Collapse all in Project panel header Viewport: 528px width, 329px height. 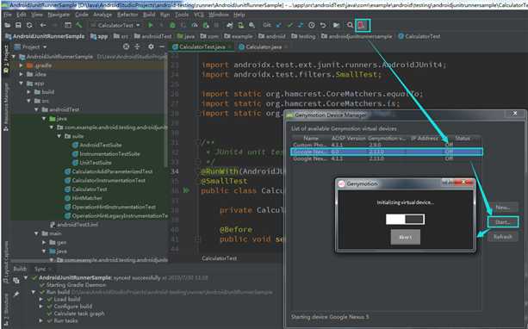pyautogui.click(x=137, y=47)
